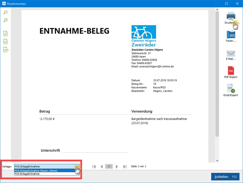Click the Drucken printer icon
The width and height of the screenshot is (243, 183).
pyautogui.click(x=231, y=16)
